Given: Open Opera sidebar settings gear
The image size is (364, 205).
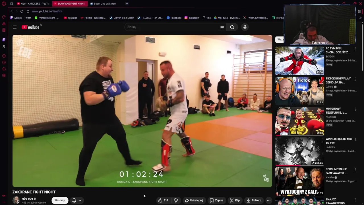Looking at the screenshot, I should tap(4, 75).
